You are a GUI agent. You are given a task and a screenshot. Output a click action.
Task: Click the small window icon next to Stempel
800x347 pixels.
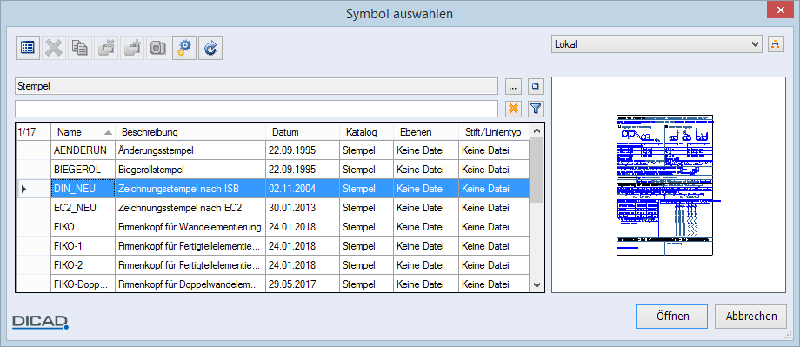pyautogui.click(x=535, y=87)
